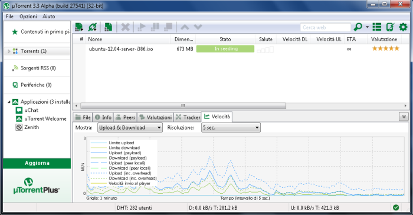
Task: Click the scroll left arrow of torrent list
Action: [77, 105]
